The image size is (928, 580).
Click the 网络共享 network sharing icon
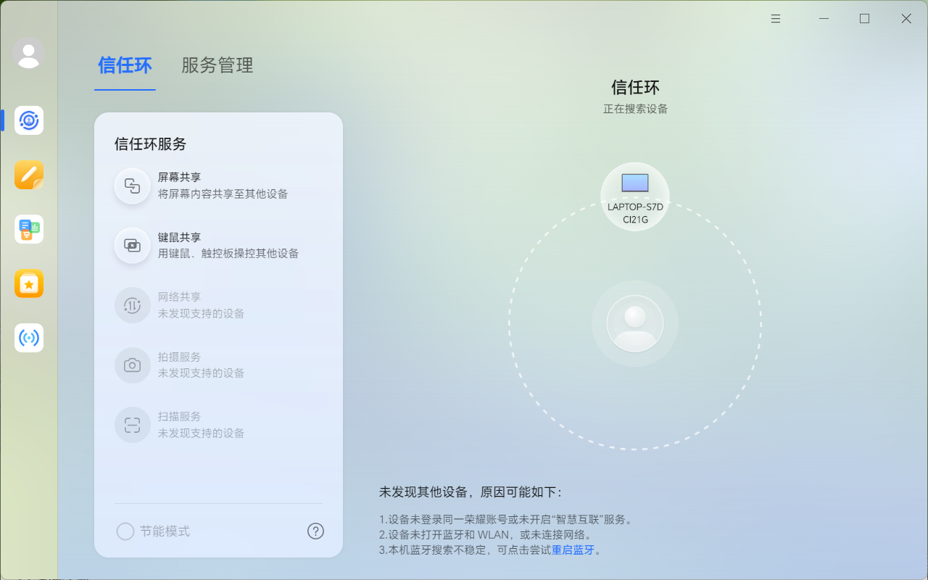pyautogui.click(x=132, y=305)
